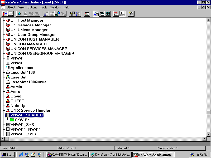211x158 pixels.
Task: Click the green CKW-B4 folder icon
Action: pyautogui.click(x=12, y=120)
